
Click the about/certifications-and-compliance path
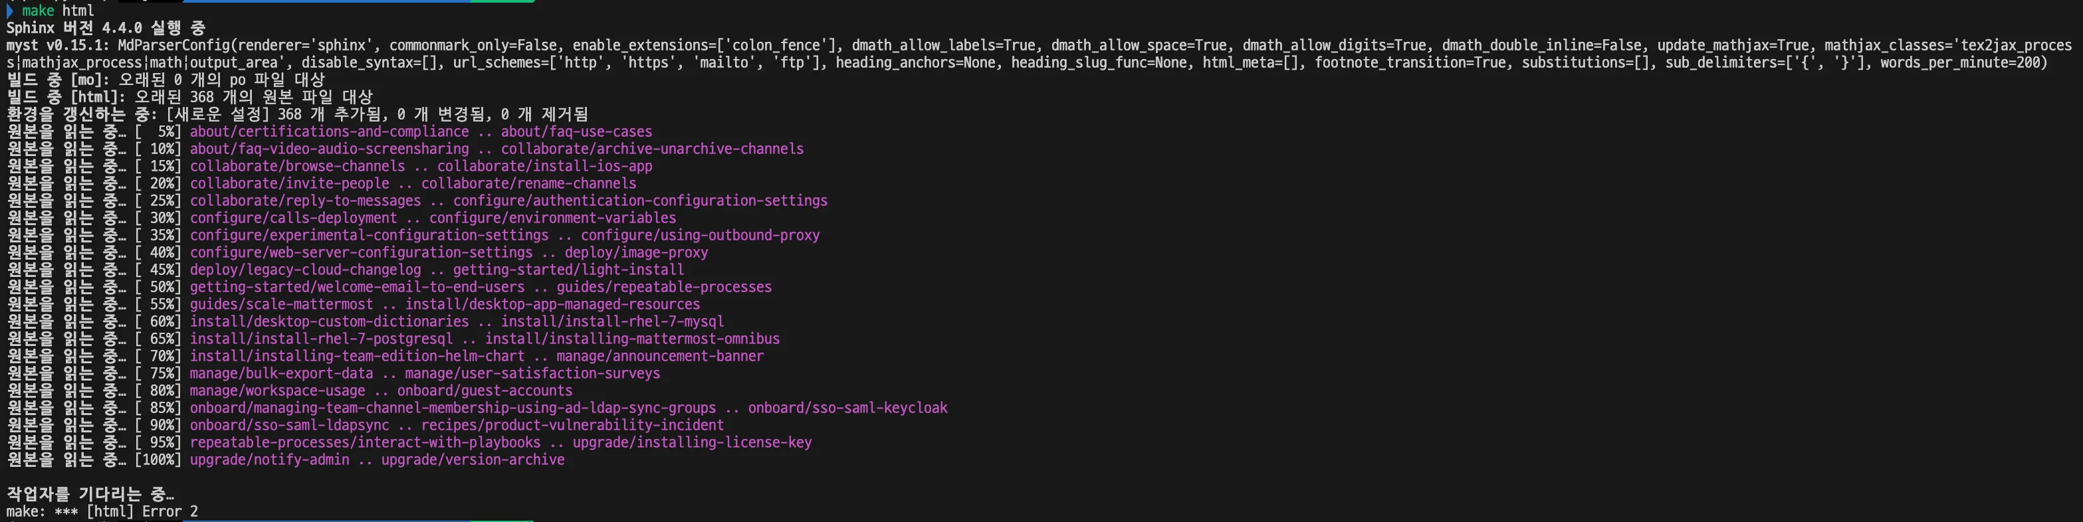[329, 131]
